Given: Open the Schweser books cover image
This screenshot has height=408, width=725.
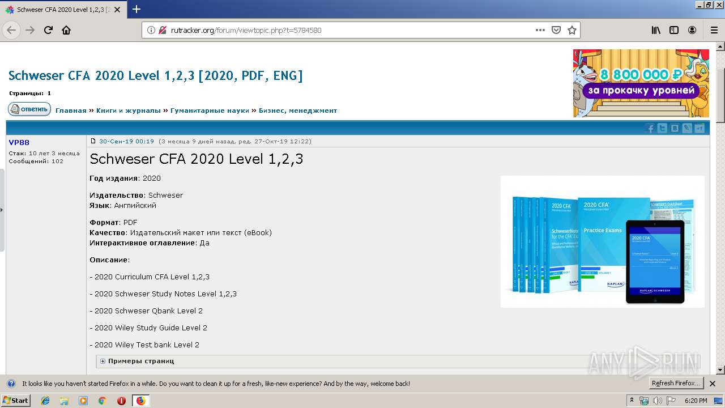Looking at the screenshot, I should pyautogui.click(x=603, y=241).
